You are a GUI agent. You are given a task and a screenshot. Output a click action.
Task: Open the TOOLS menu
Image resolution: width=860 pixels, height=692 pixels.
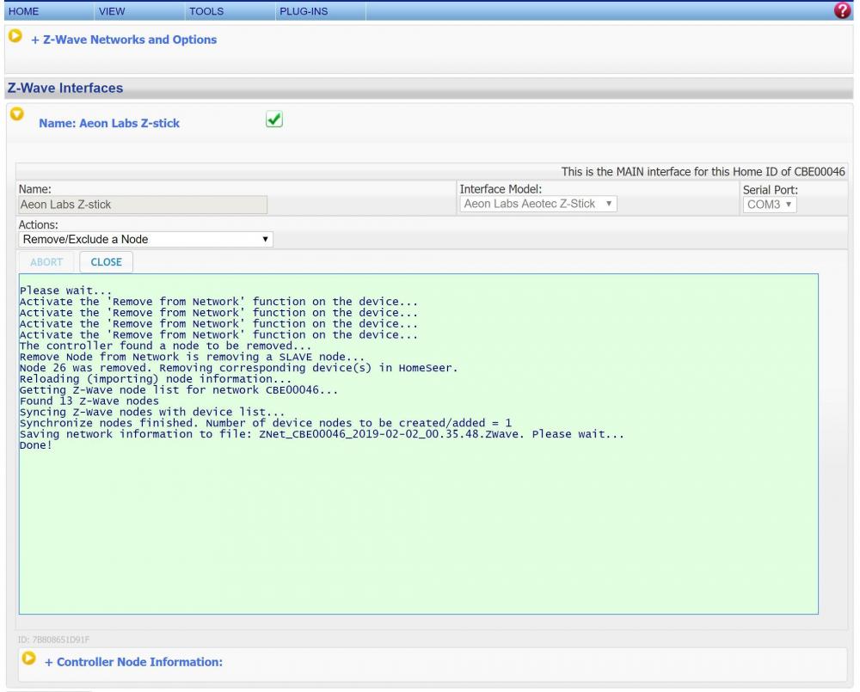(x=205, y=11)
